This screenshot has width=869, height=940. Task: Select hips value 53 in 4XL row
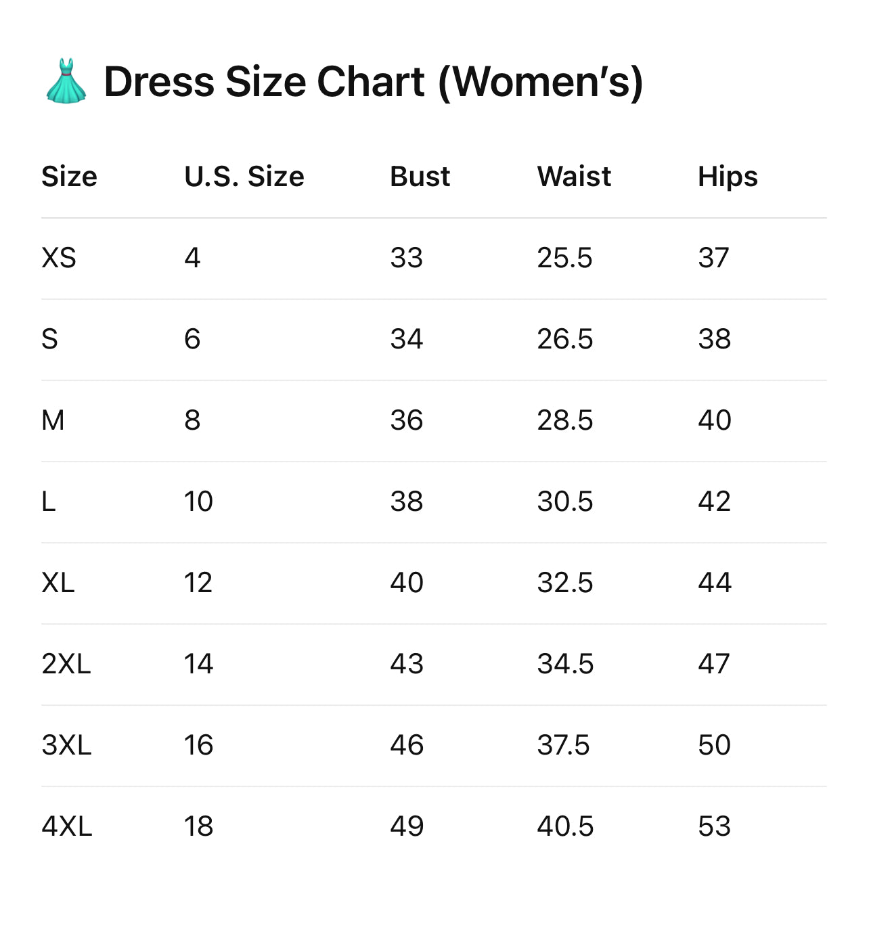pos(714,826)
